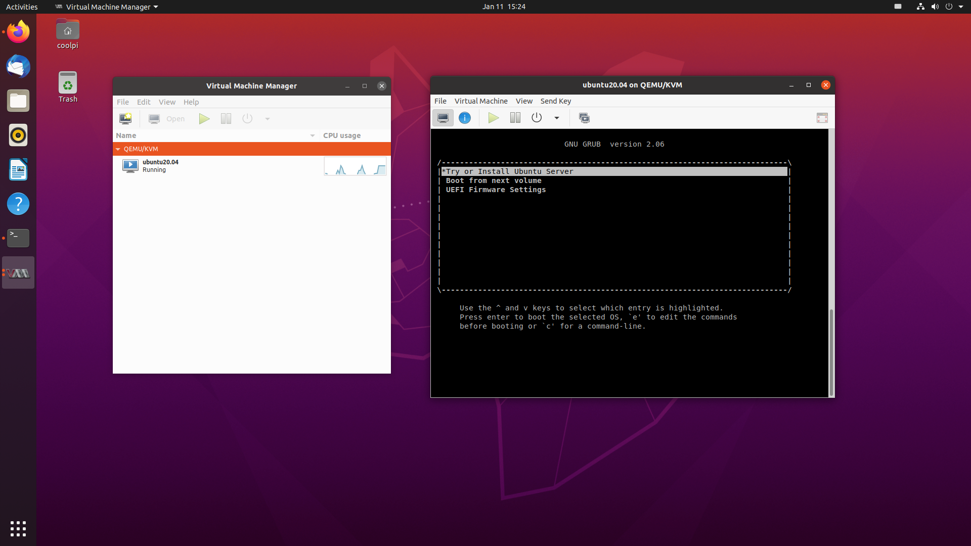Open the Edit menu in Virtual Machine Manager
971x546 pixels.
144,102
